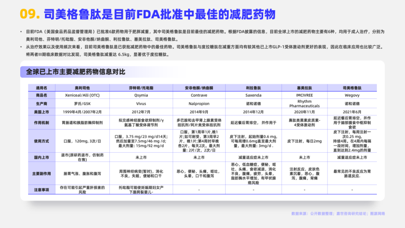
Task: Click the 商品名 row label
Action: (x=42, y=95)
